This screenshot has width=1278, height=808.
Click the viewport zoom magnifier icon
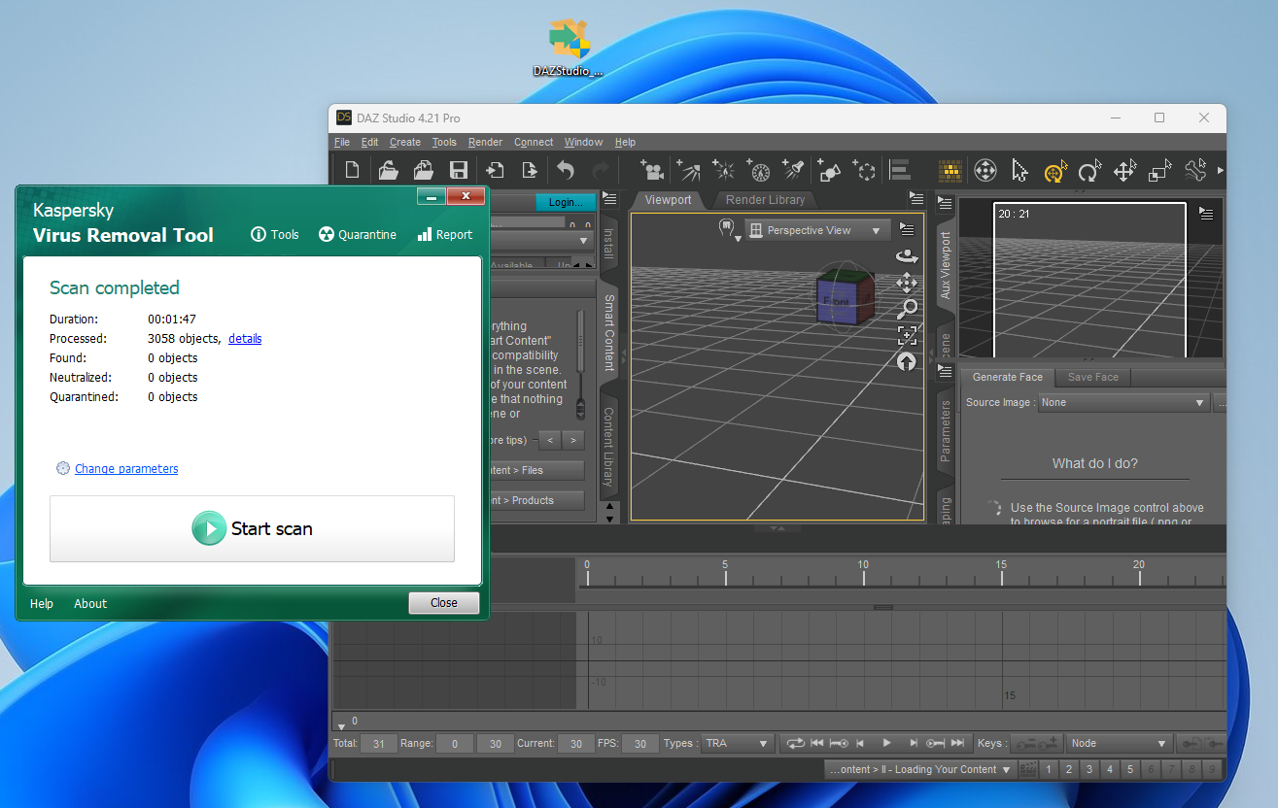coord(907,309)
